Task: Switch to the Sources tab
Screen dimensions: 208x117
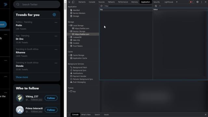Action: point(101,2)
